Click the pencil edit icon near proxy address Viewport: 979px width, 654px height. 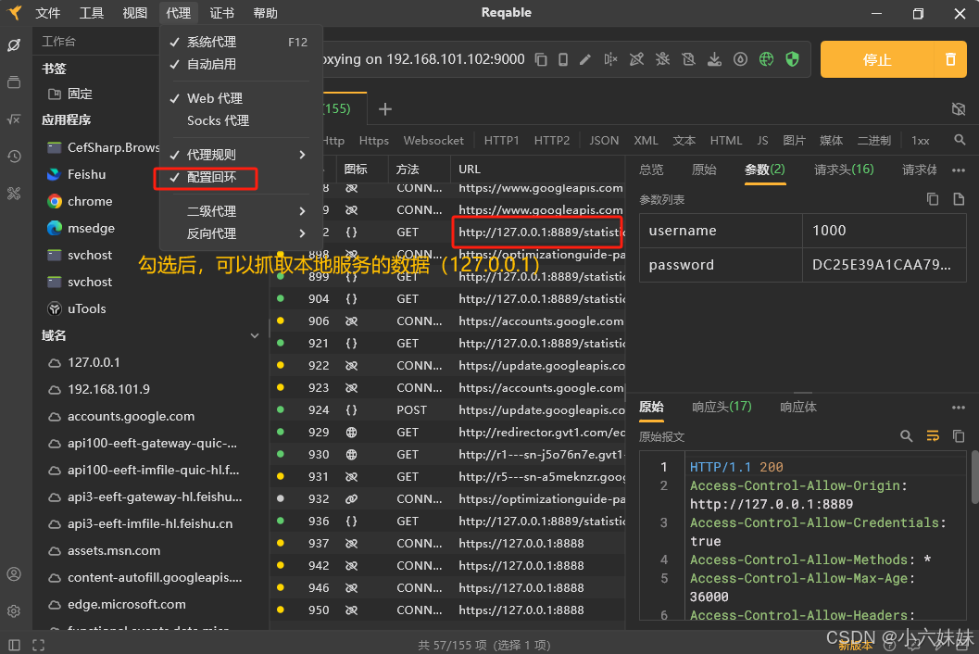(x=585, y=57)
